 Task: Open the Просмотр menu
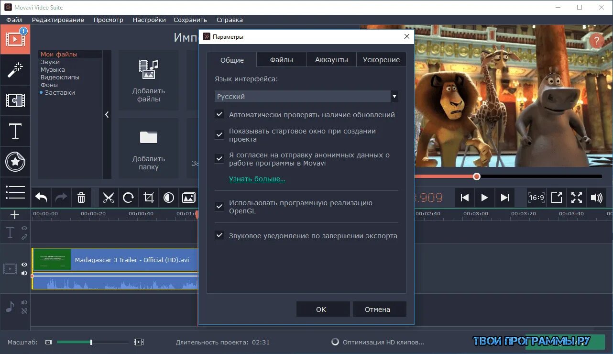pos(109,20)
